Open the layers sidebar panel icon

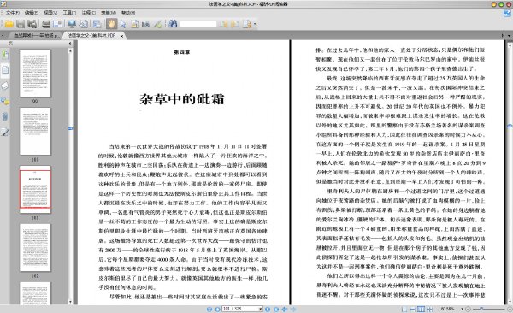5,86
